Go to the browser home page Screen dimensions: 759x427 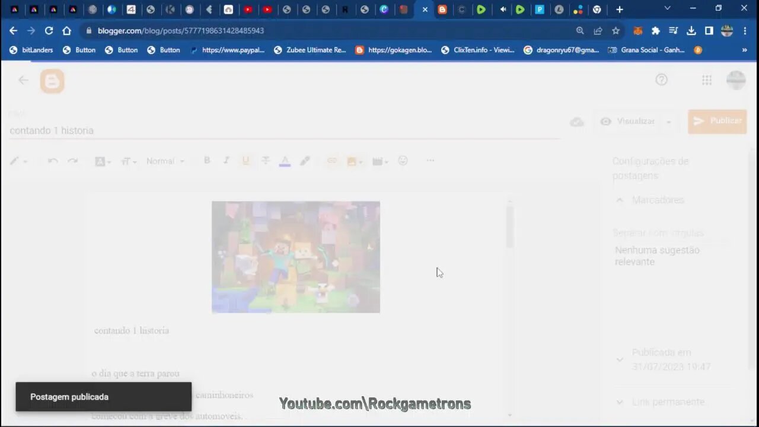(x=66, y=30)
